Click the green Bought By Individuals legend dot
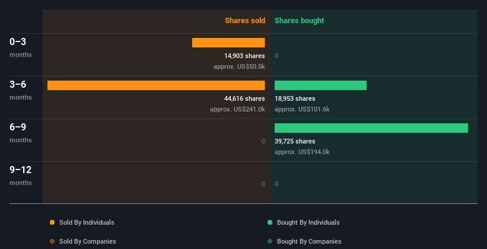487x249 pixels. (x=270, y=222)
